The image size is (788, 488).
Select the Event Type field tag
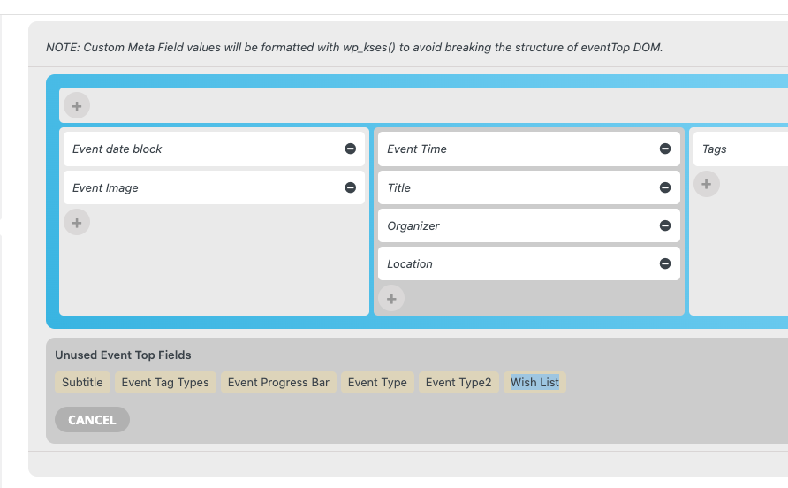377,382
